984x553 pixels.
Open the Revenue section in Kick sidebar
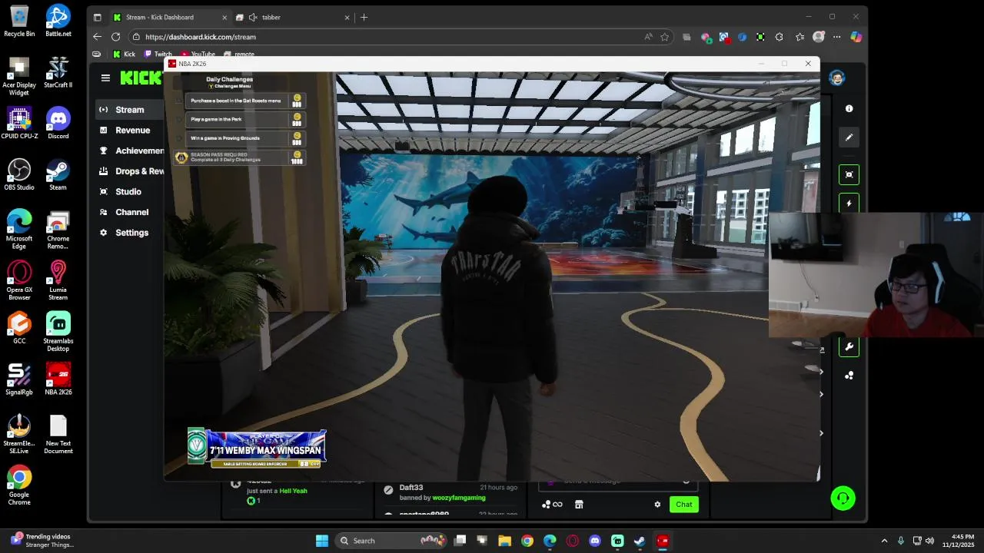[x=131, y=131]
